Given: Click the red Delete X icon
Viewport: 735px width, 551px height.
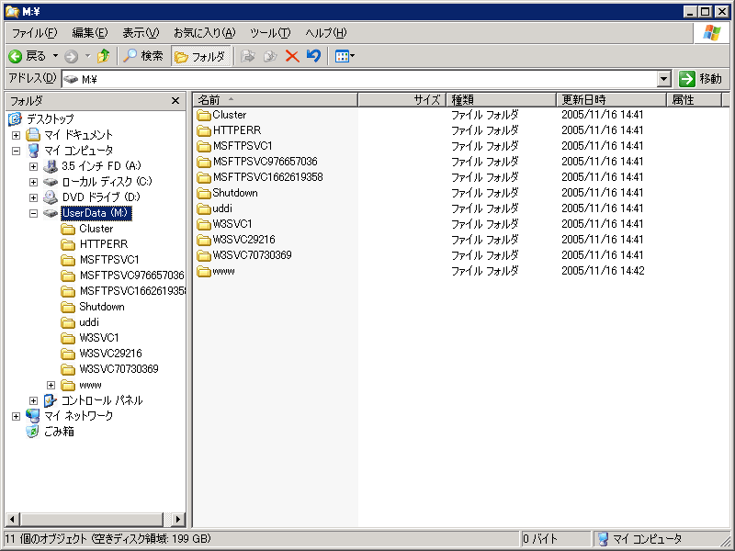Looking at the screenshot, I should [x=292, y=56].
